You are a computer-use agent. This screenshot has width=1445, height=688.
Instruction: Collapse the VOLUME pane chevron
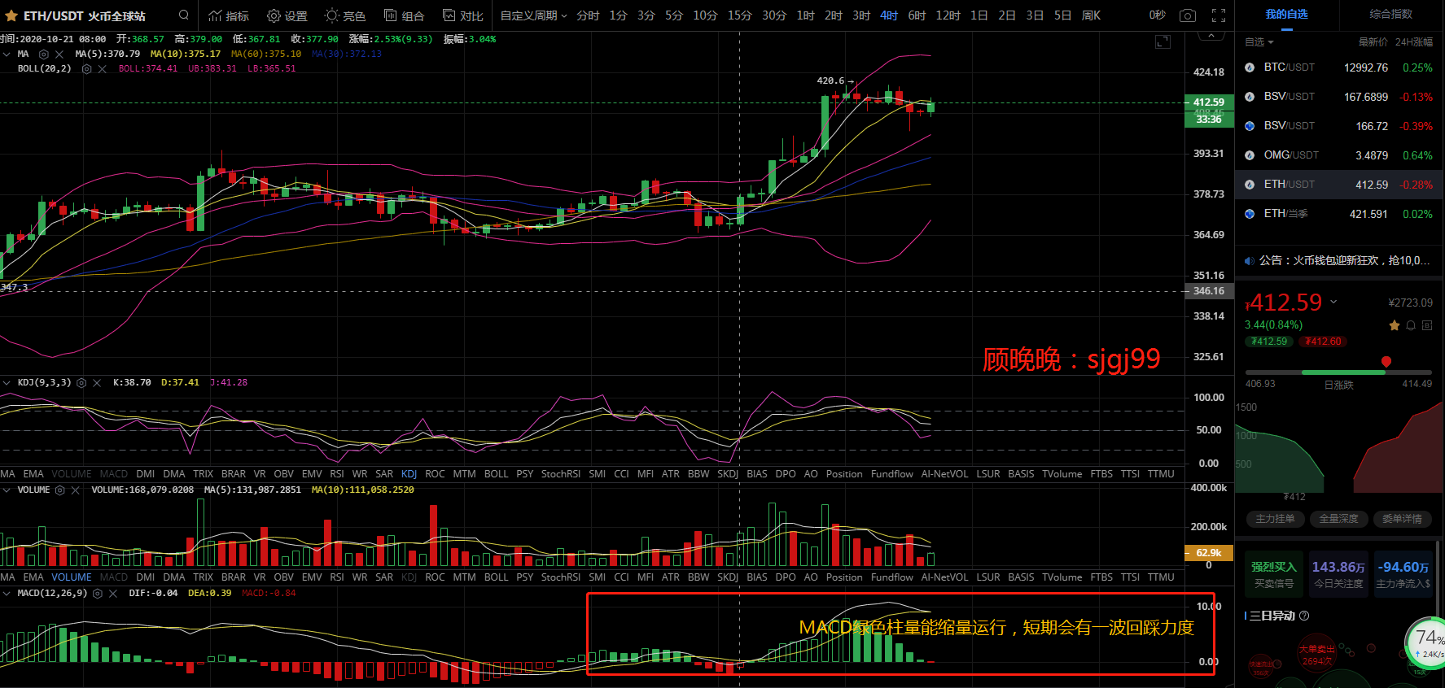coord(7,490)
